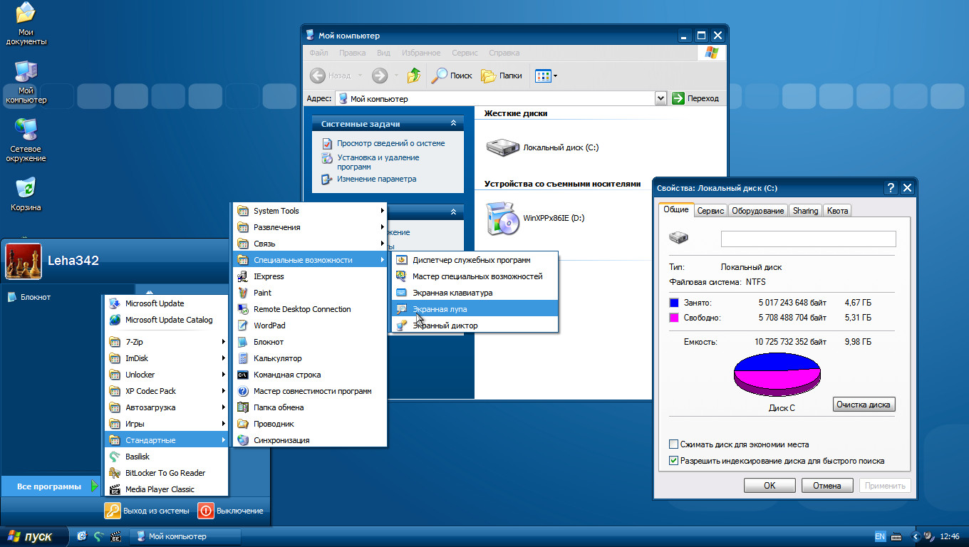Screen dimensions: 969x547
Task: Expand ImDisk program folder
Action: pos(166,358)
